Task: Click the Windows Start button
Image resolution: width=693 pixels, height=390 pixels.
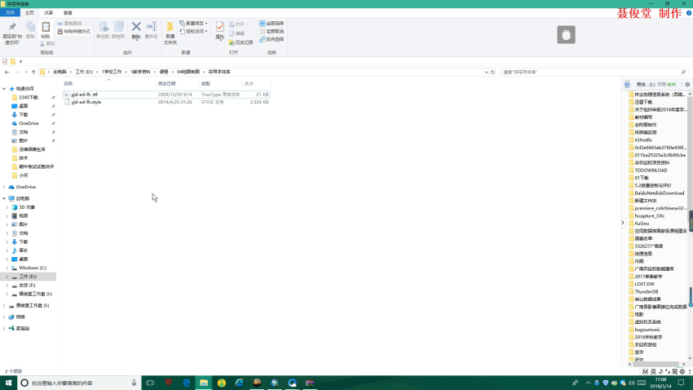Action: [x=8, y=383]
